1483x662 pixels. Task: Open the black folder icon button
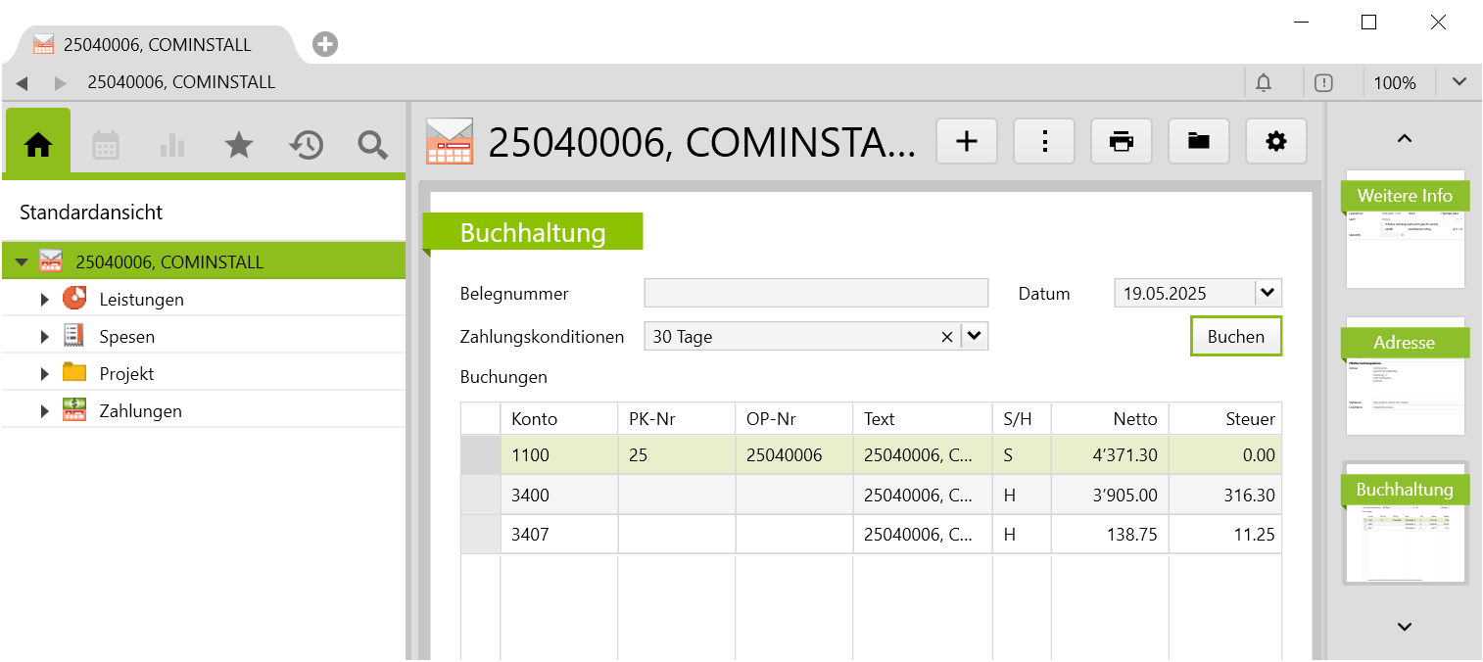point(1198,142)
